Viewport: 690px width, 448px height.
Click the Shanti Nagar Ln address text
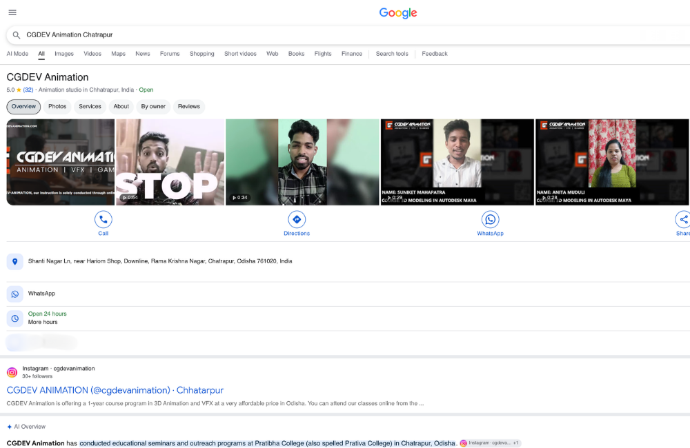tap(160, 261)
